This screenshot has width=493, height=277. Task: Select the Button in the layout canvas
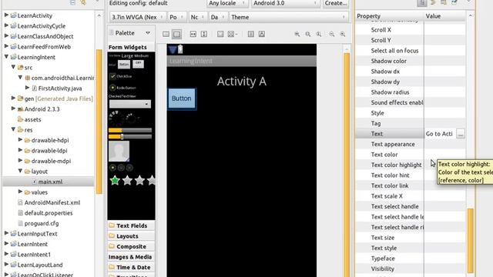pos(182,98)
